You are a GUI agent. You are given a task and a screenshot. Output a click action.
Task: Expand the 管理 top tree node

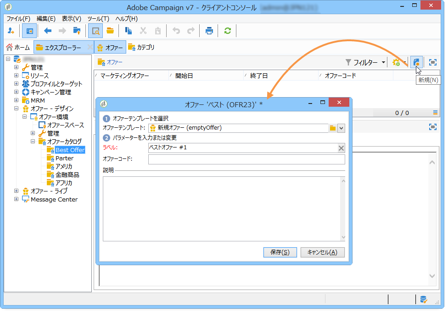(x=16, y=67)
